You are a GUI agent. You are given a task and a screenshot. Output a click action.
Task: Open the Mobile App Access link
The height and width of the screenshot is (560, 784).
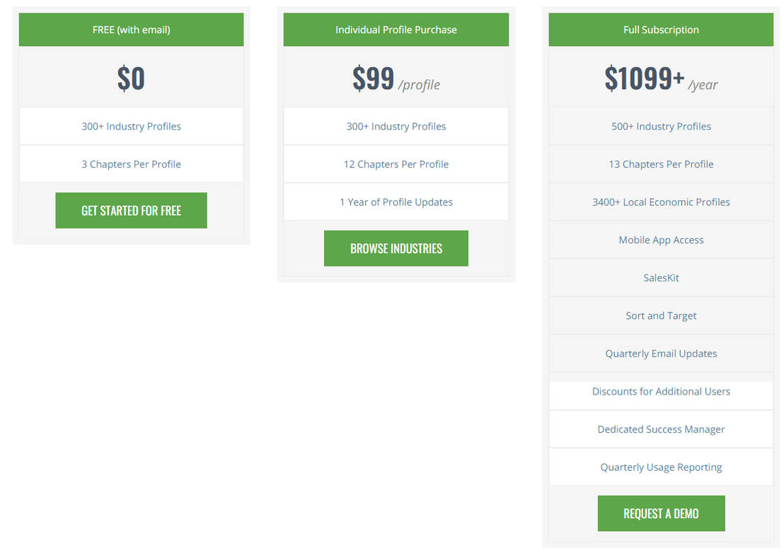click(661, 240)
